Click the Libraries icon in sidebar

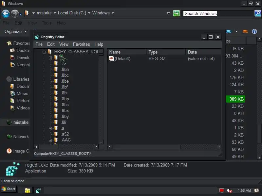point(9,79)
